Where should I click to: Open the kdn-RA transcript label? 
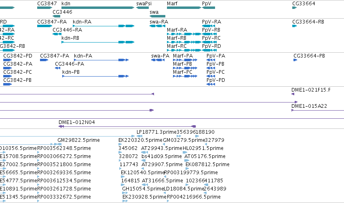click(x=82, y=22)
